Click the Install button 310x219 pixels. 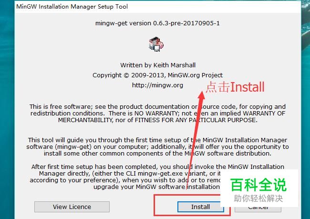[x=200, y=207]
